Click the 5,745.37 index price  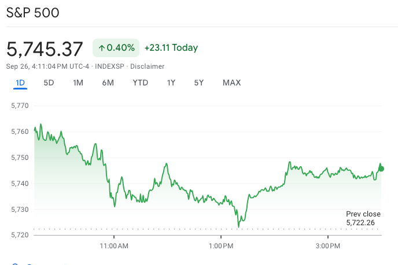45,48
